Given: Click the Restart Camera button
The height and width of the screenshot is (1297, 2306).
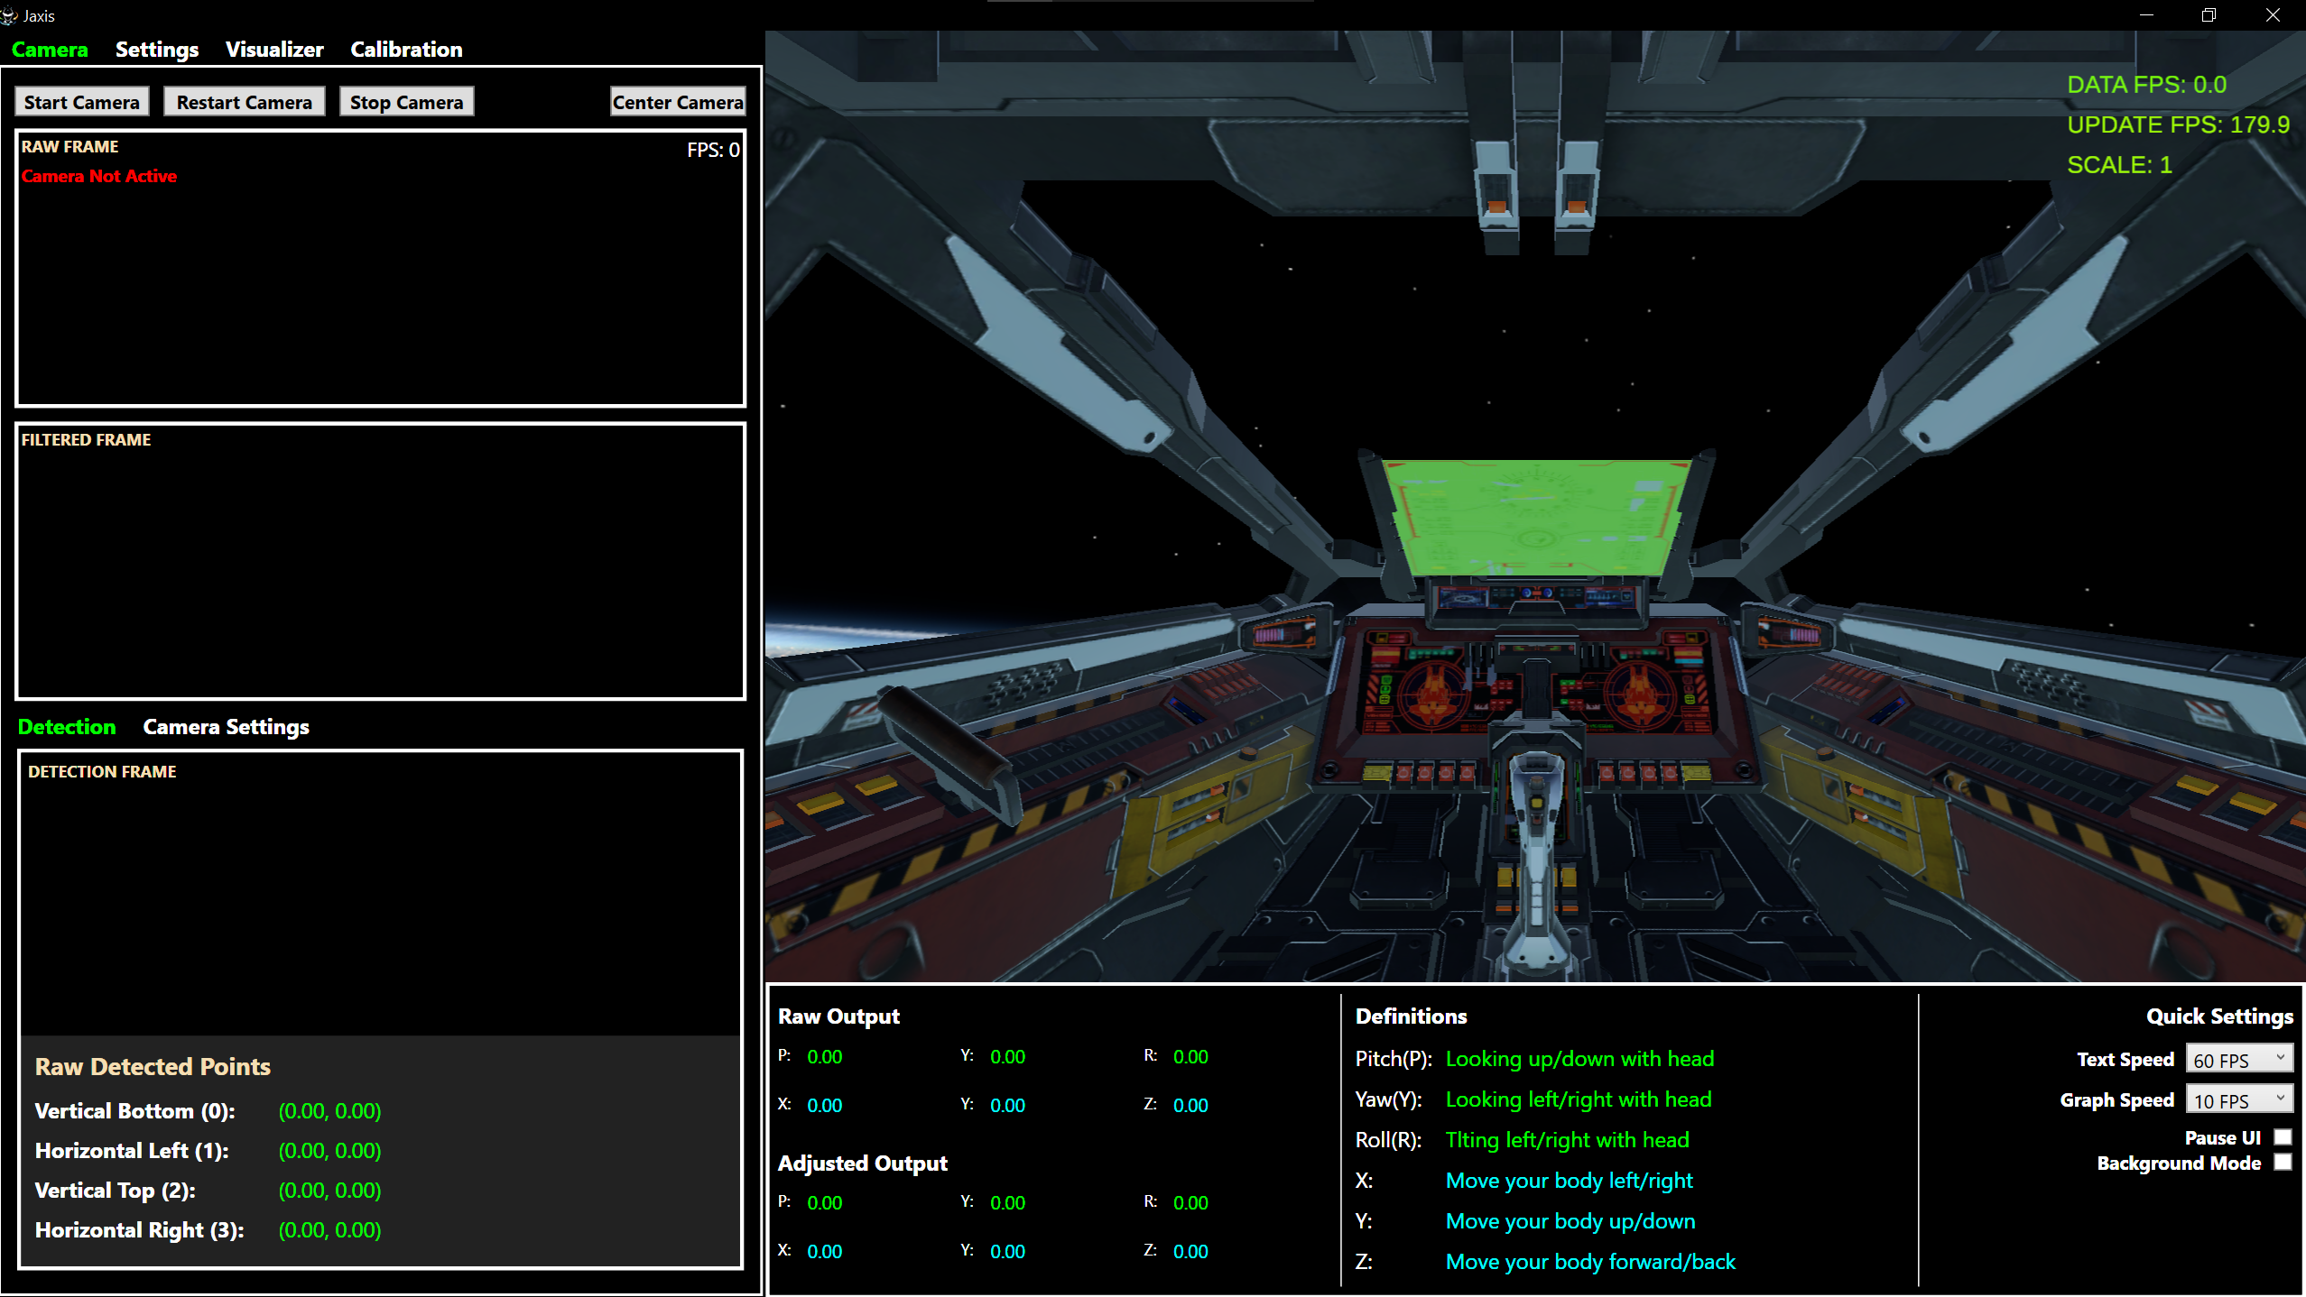Looking at the screenshot, I should (x=245, y=102).
